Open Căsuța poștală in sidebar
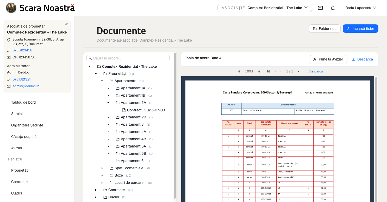This screenshot has height=202, width=387. [x=24, y=137]
